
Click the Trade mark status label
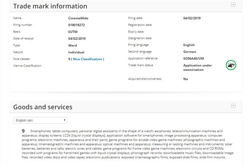tap(141, 65)
